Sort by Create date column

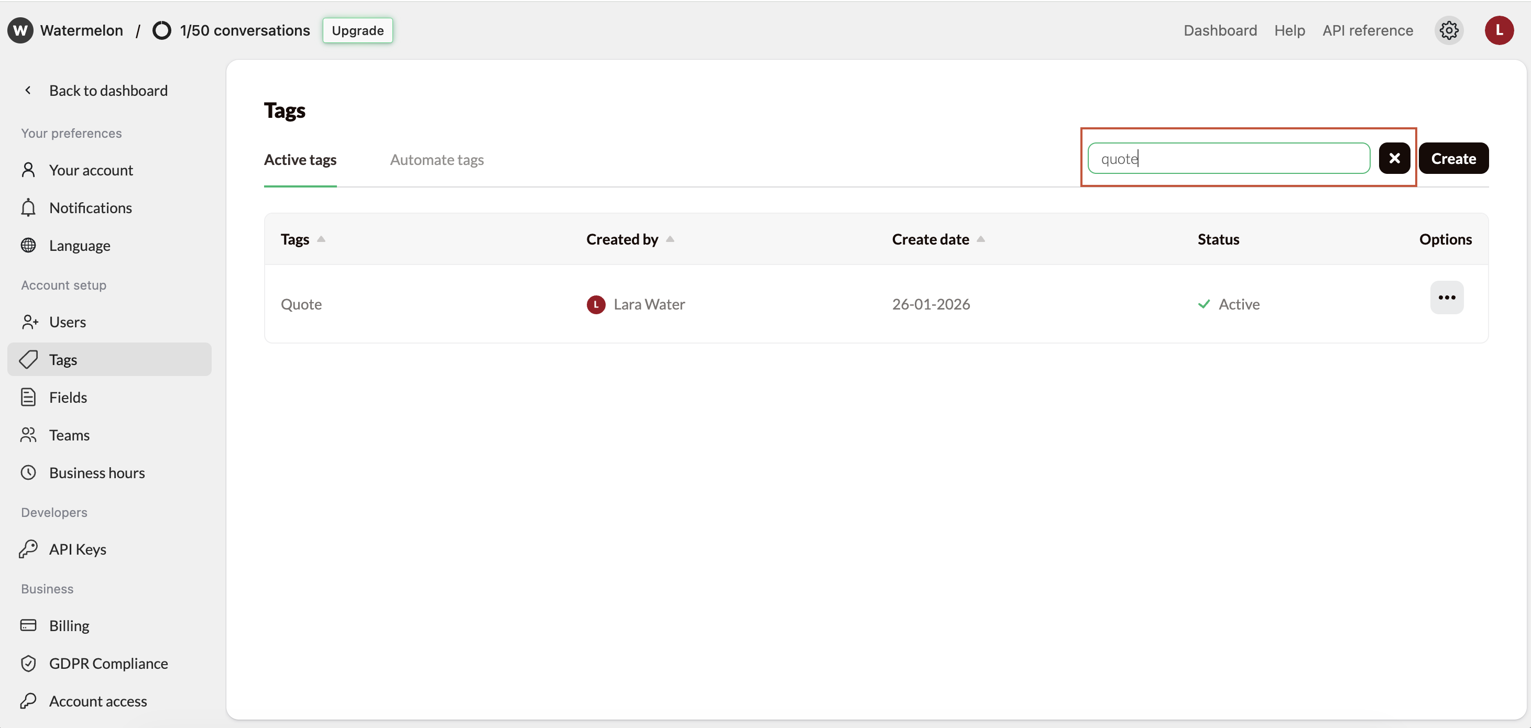tap(981, 239)
